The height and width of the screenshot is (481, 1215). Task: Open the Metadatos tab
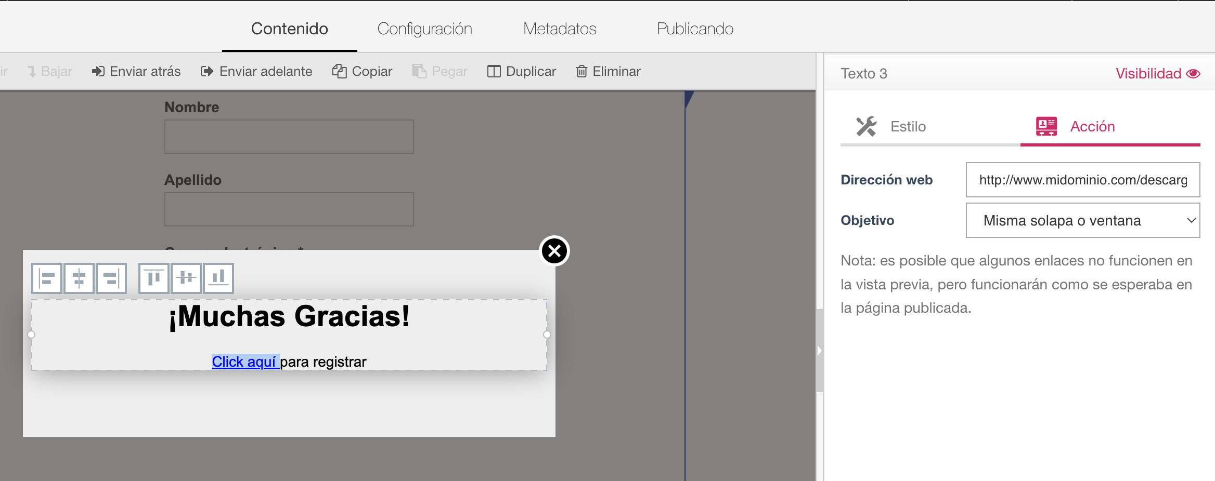coord(560,29)
